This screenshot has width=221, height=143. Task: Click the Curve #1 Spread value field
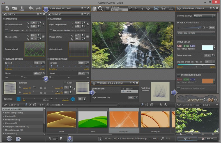pyautogui.click(x=37, y=63)
